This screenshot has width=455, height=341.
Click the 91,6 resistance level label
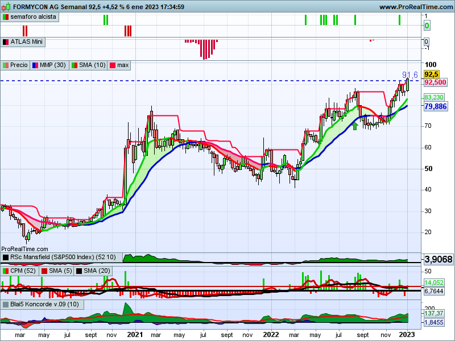coord(409,75)
